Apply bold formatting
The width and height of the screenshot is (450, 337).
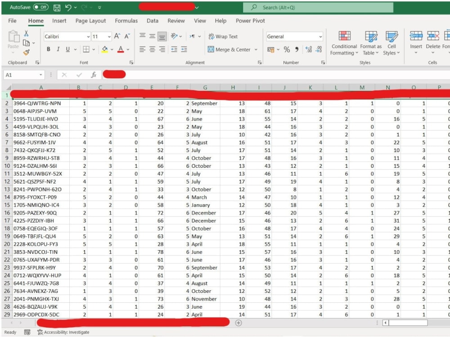pyautogui.click(x=48, y=48)
